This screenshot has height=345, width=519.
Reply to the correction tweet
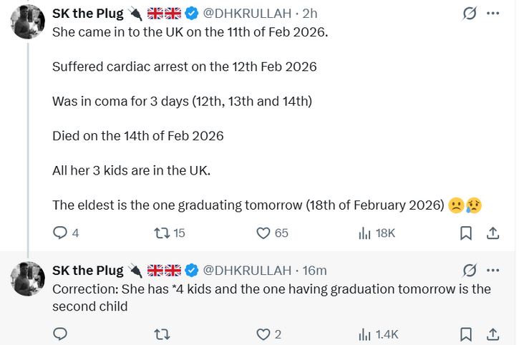tap(61, 334)
